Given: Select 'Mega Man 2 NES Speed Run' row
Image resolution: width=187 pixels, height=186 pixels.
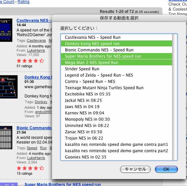Looking at the screenshot, I should (116, 63).
